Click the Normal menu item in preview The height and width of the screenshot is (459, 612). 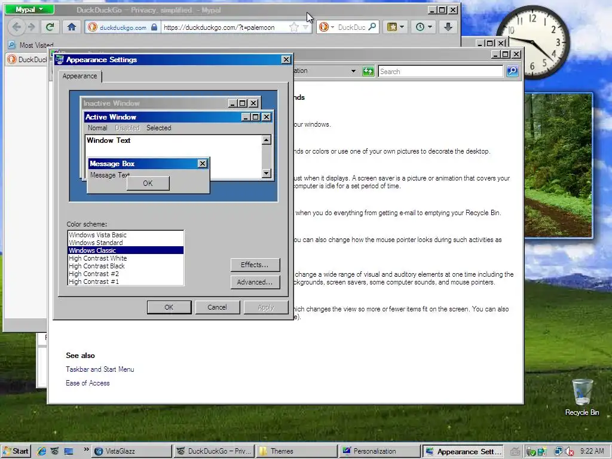point(97,128)
